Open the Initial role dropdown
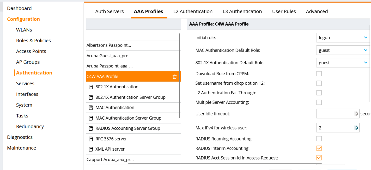Viewport: 371px width, 170px height. click(343, 38)
